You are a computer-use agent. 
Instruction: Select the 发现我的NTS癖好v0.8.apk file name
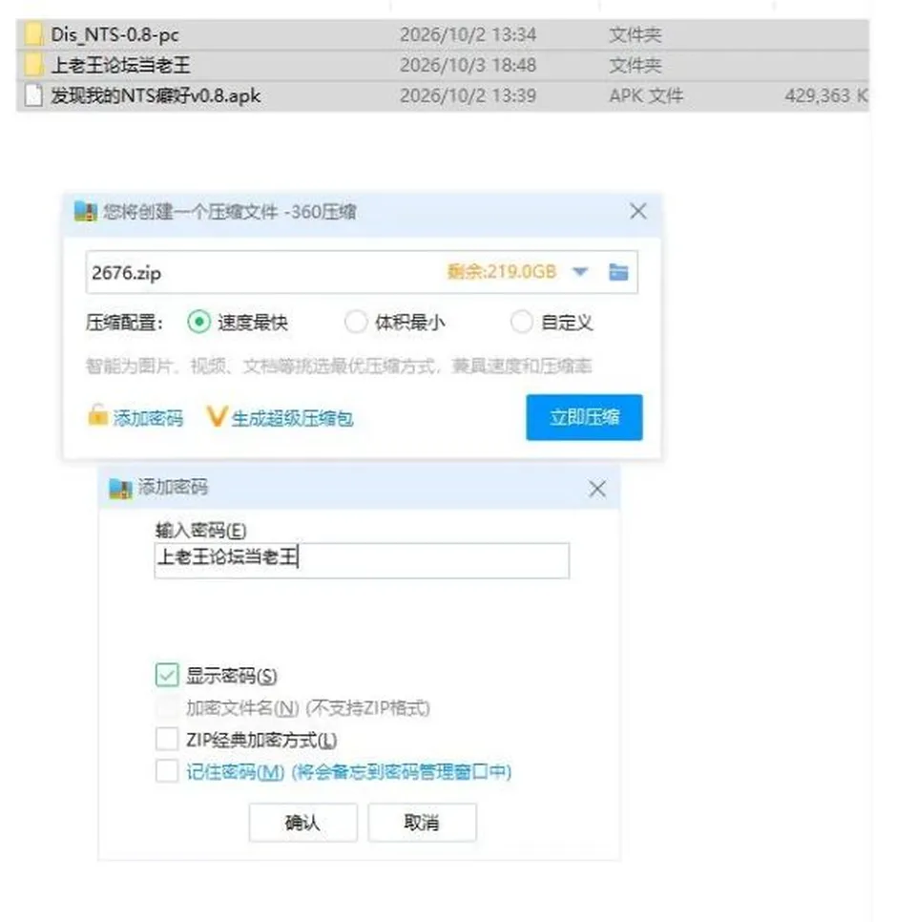coord(156,95)
